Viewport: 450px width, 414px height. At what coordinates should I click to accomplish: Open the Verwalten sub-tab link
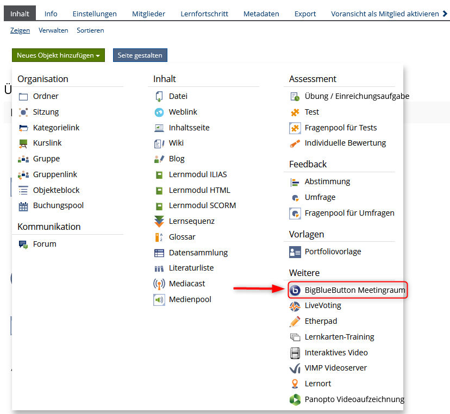point(53,30)
